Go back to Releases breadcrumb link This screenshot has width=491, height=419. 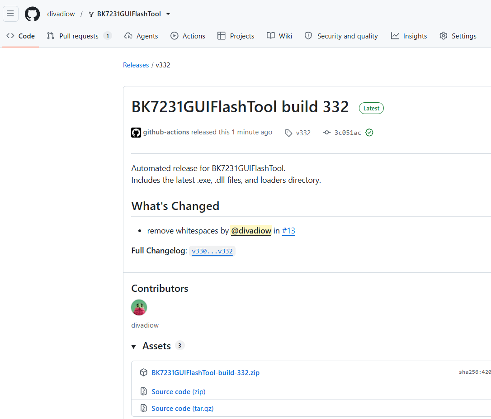click(136, 65)
